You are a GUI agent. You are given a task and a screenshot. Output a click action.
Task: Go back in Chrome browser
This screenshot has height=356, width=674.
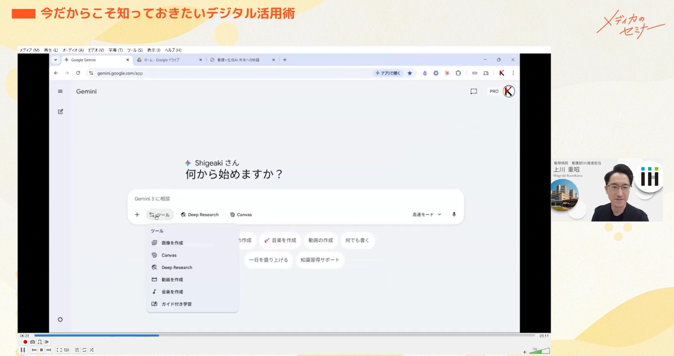tap(56, 73)
